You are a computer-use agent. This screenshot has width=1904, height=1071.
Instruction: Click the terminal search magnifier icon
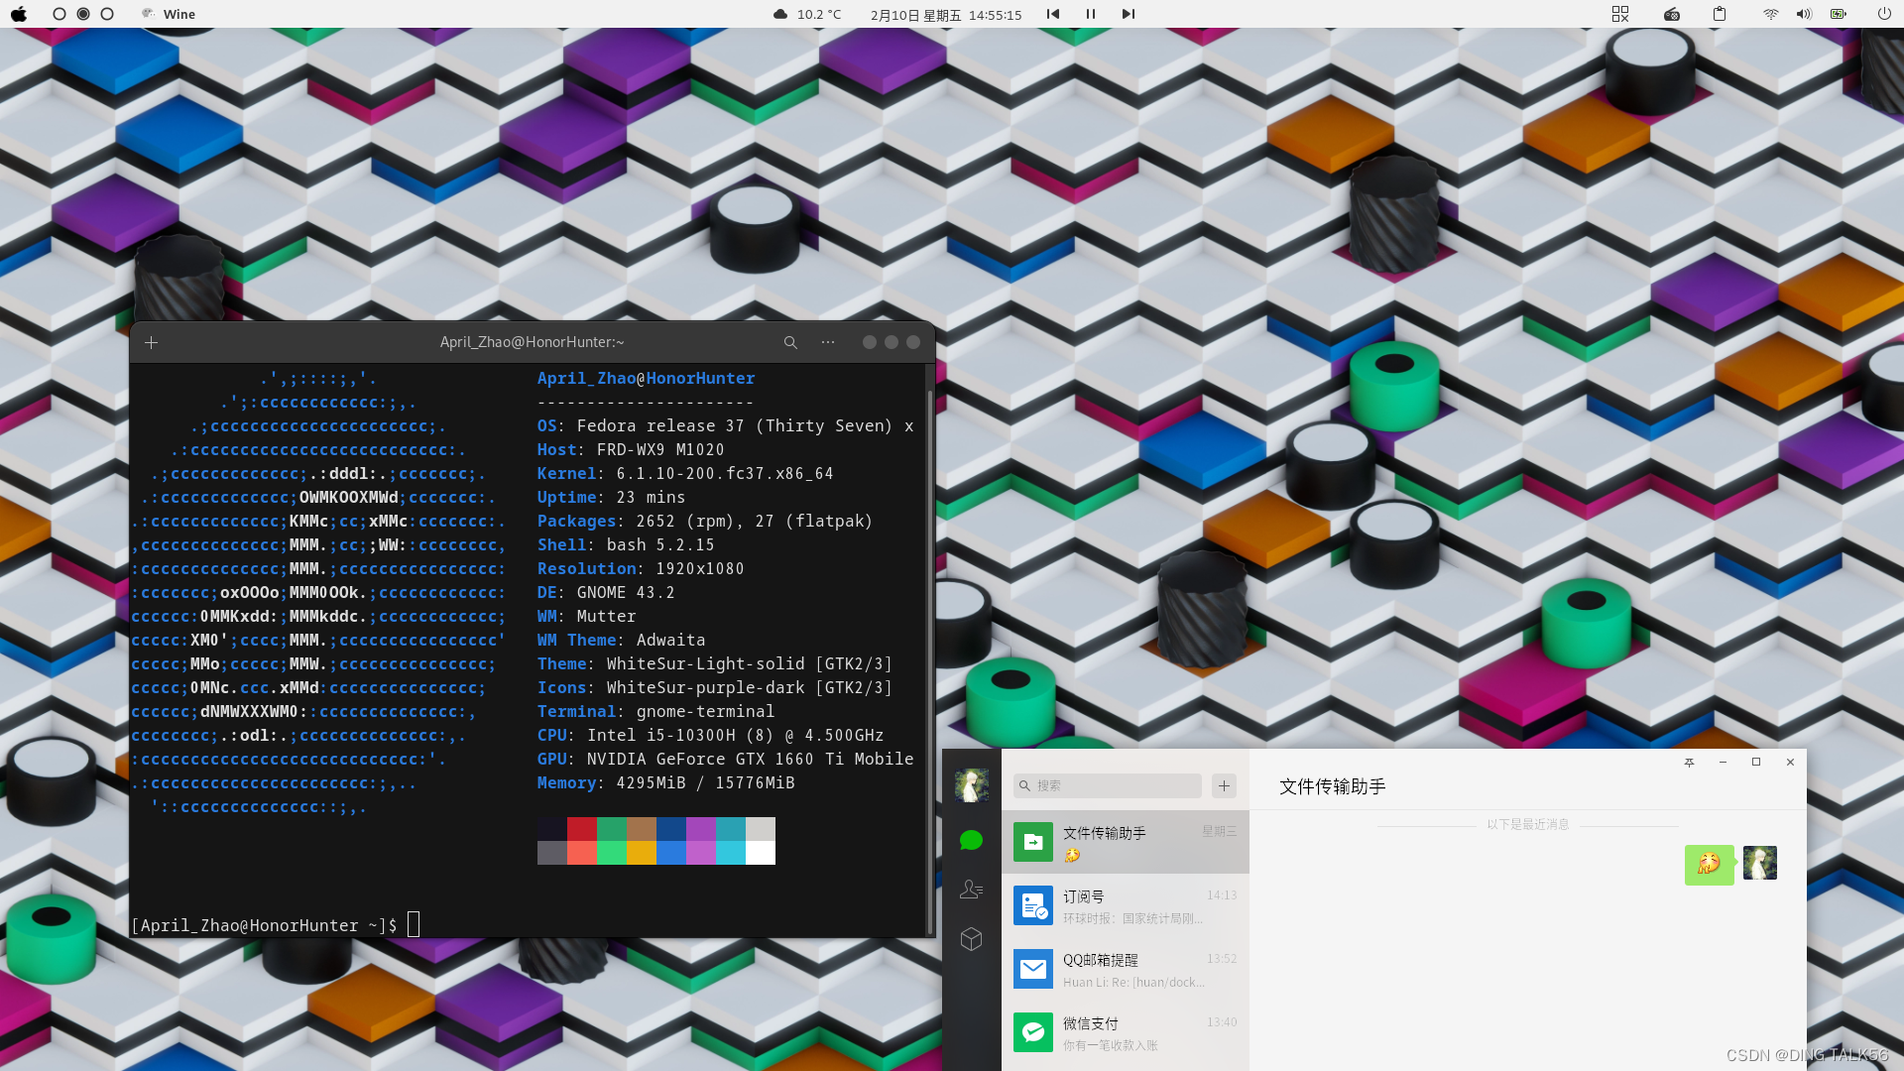tap(790, 342)
